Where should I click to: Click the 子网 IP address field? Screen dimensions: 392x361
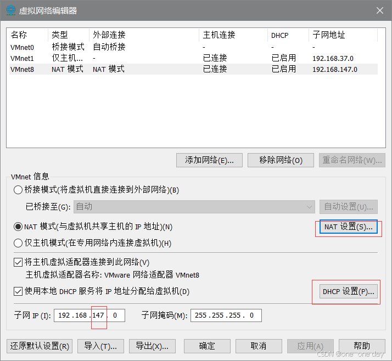pos(89,315)
